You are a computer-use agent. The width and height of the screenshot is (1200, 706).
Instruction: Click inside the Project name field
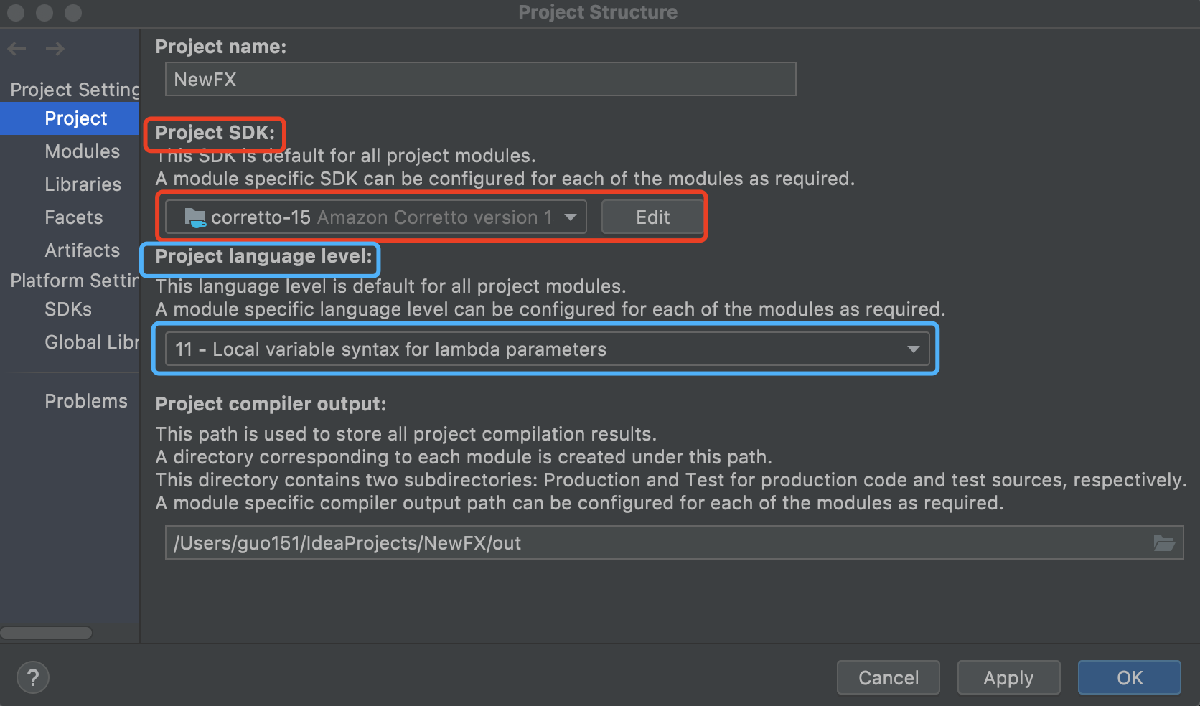[x=480, y=79]
